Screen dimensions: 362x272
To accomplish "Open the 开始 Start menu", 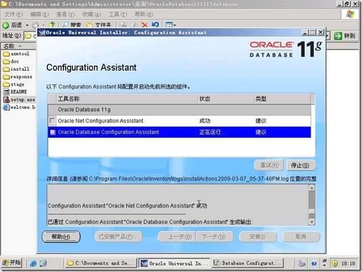I will (x=11, y=263).
